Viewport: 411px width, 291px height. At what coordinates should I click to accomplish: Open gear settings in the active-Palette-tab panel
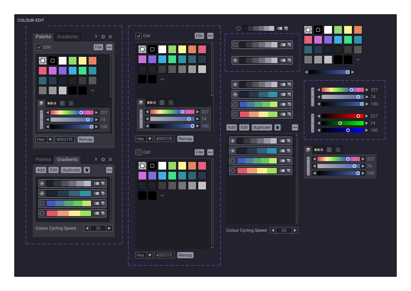tap(103, 37)
